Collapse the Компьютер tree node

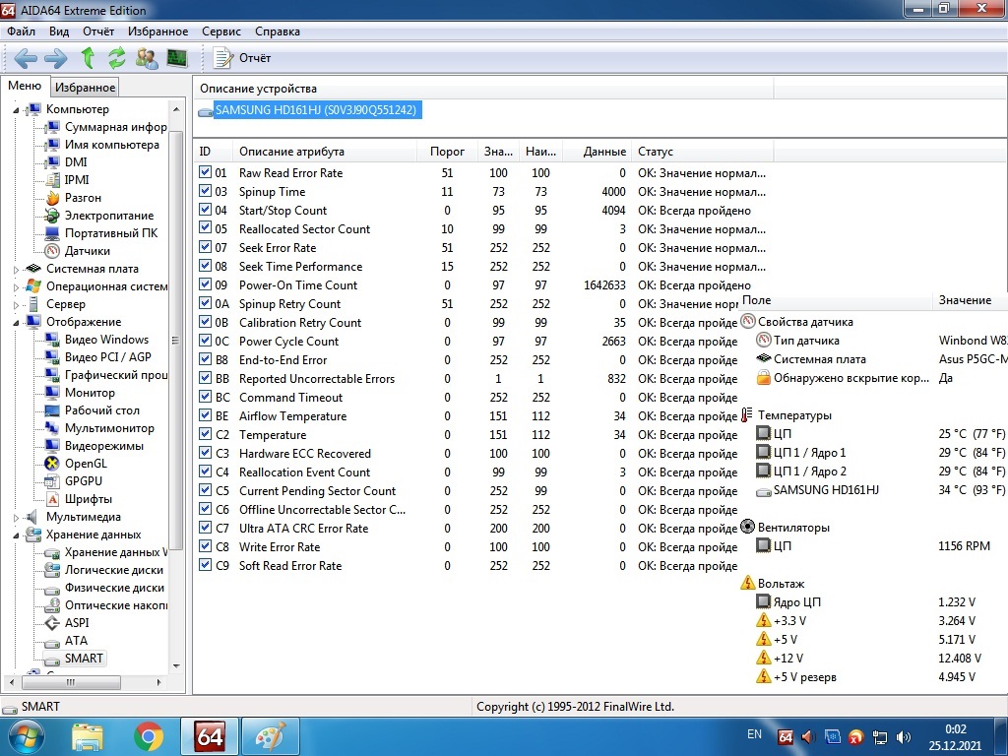[16, 109]
